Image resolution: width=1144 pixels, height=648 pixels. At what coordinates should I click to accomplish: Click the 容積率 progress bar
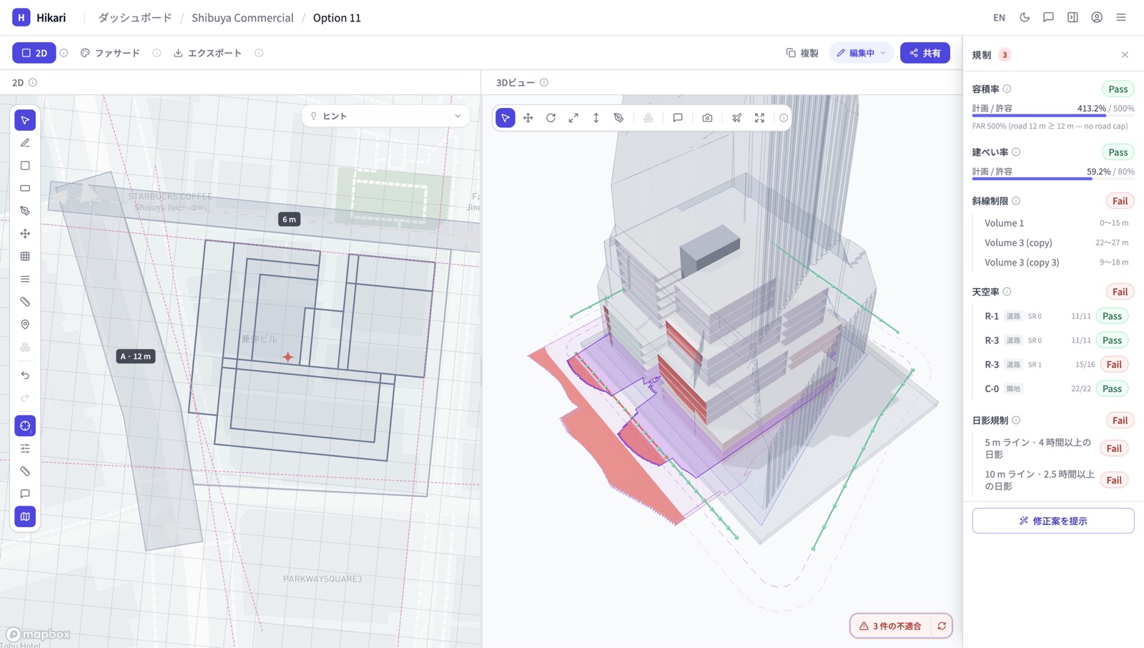pos(1053,116)
